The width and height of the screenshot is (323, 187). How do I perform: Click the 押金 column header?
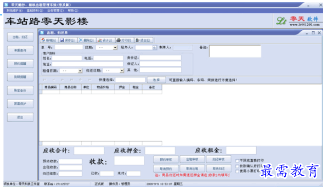(122, 87)
